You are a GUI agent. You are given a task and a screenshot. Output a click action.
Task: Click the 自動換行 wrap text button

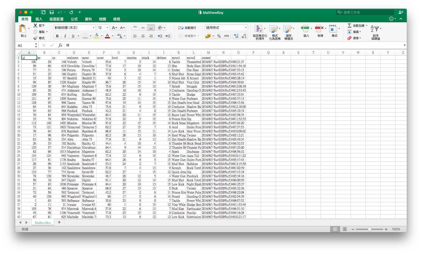187,28
